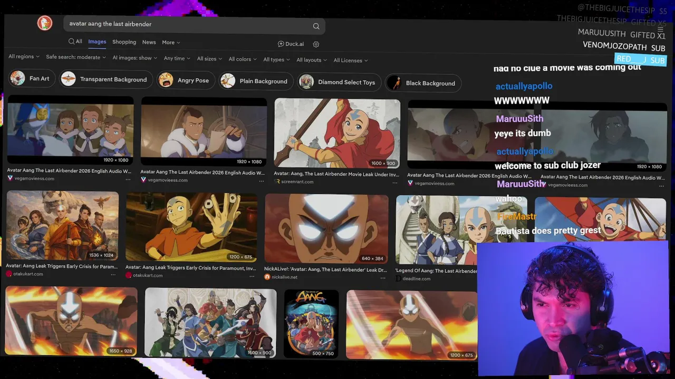
Task: Open first thumbnail of Katara group in parkas
Action: (x=70, y=130)
